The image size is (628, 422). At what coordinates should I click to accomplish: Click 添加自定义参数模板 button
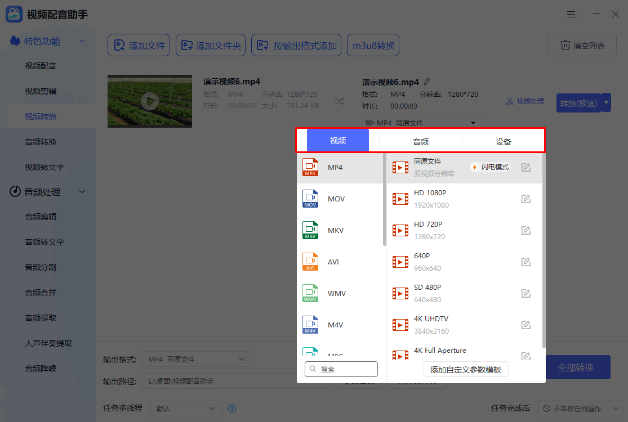click(x=466, y=370)
